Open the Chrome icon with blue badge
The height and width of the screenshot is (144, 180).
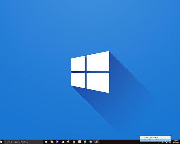pos(91,142)
